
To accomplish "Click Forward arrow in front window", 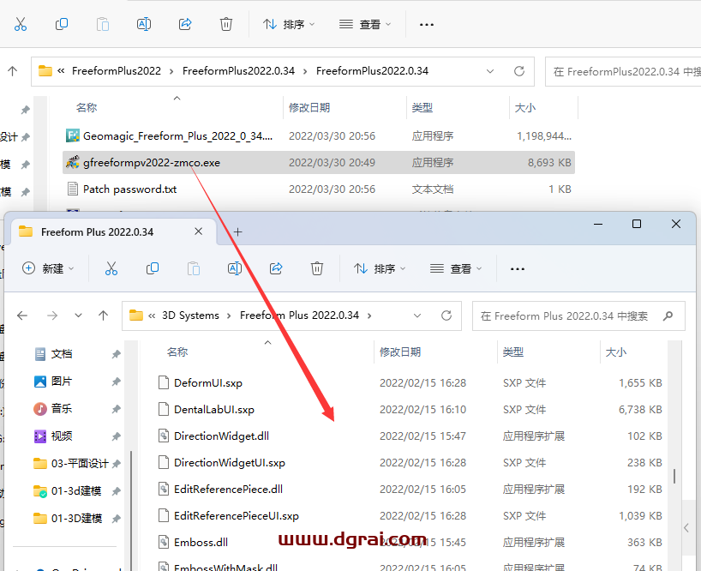I will coord(52,316).
